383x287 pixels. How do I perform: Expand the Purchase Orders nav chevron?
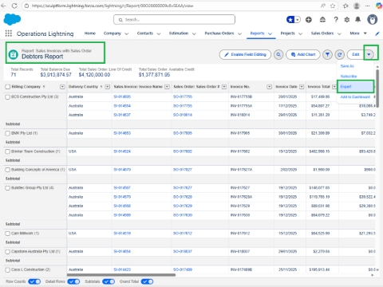(x=239, y=33)
